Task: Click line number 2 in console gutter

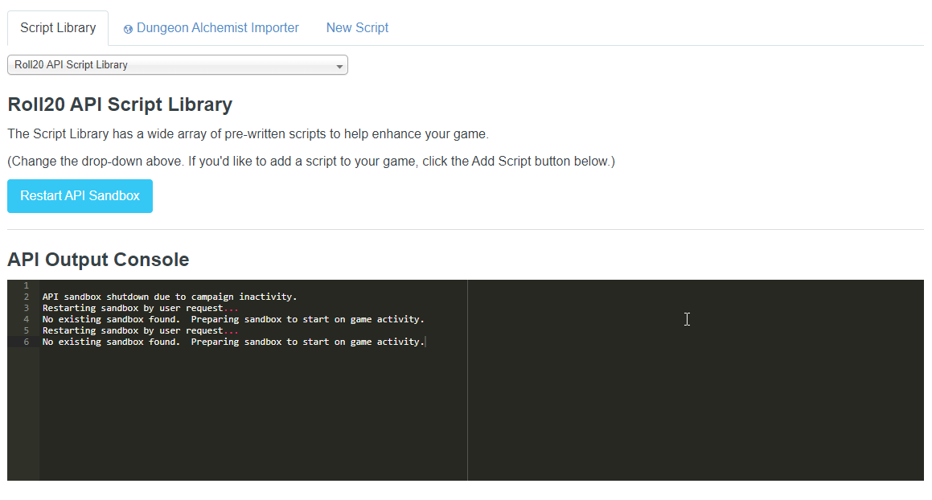Action: click(27, 297)
